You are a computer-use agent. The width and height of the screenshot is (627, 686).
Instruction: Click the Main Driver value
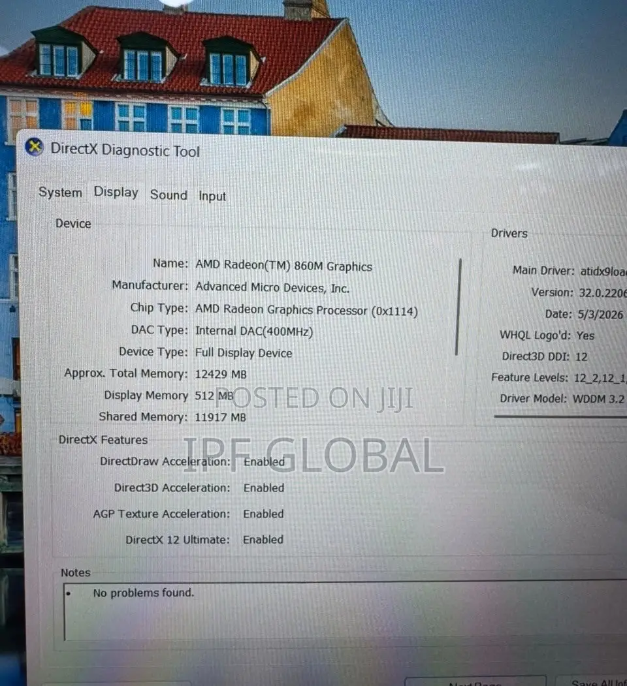(603, 272)
